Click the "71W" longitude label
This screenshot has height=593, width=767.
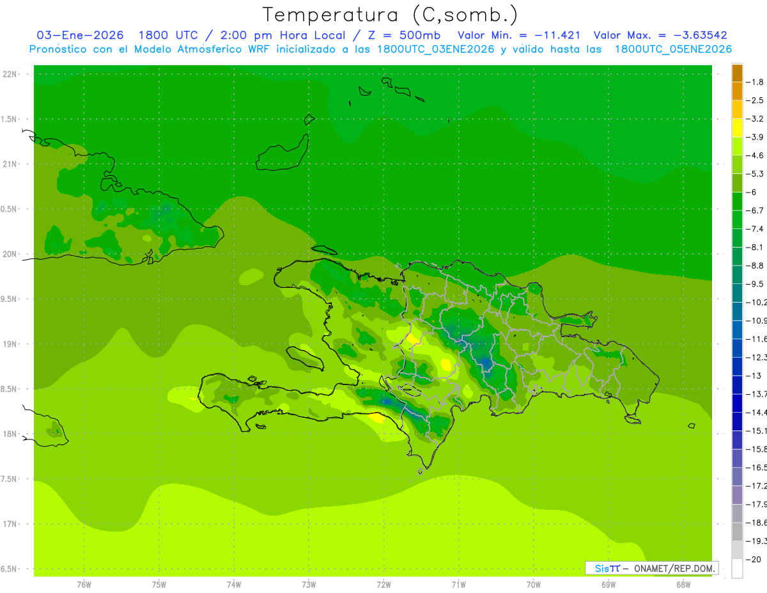tap(458, 585)
